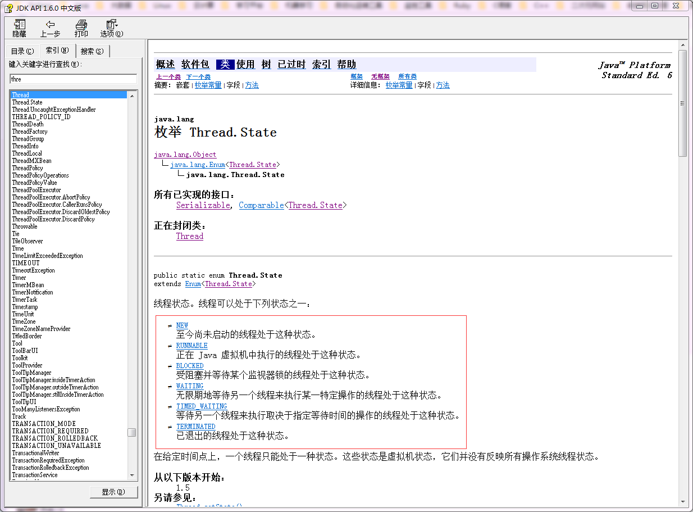Open the Index (索引) link in the navigation bar

(x=321, y=64)
